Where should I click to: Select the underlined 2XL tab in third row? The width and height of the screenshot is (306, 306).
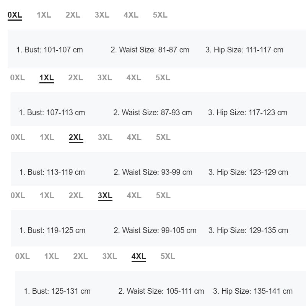tap(76, 138)
